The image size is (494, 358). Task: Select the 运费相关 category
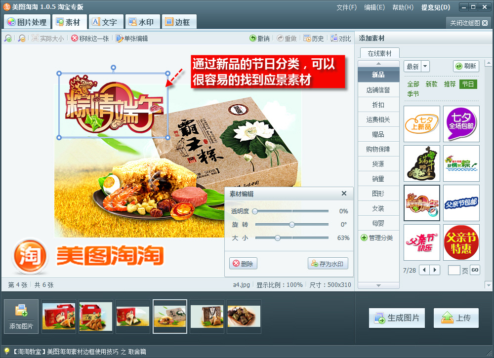click(378, 119)
